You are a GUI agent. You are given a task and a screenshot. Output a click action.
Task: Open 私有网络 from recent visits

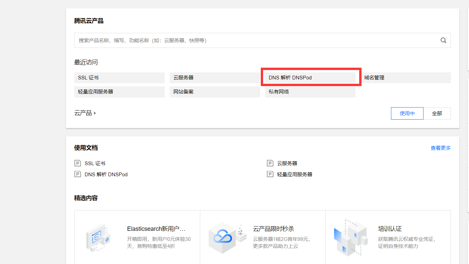tap(310, 92)
